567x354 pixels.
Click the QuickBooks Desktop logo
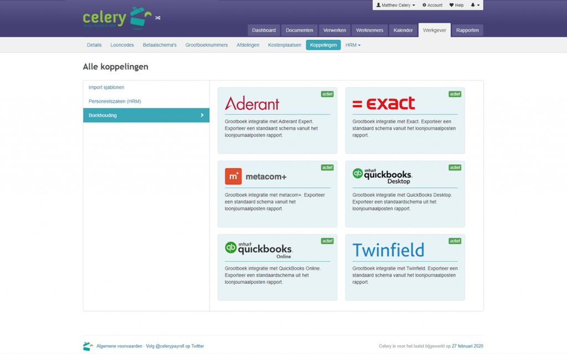[382, 176]
